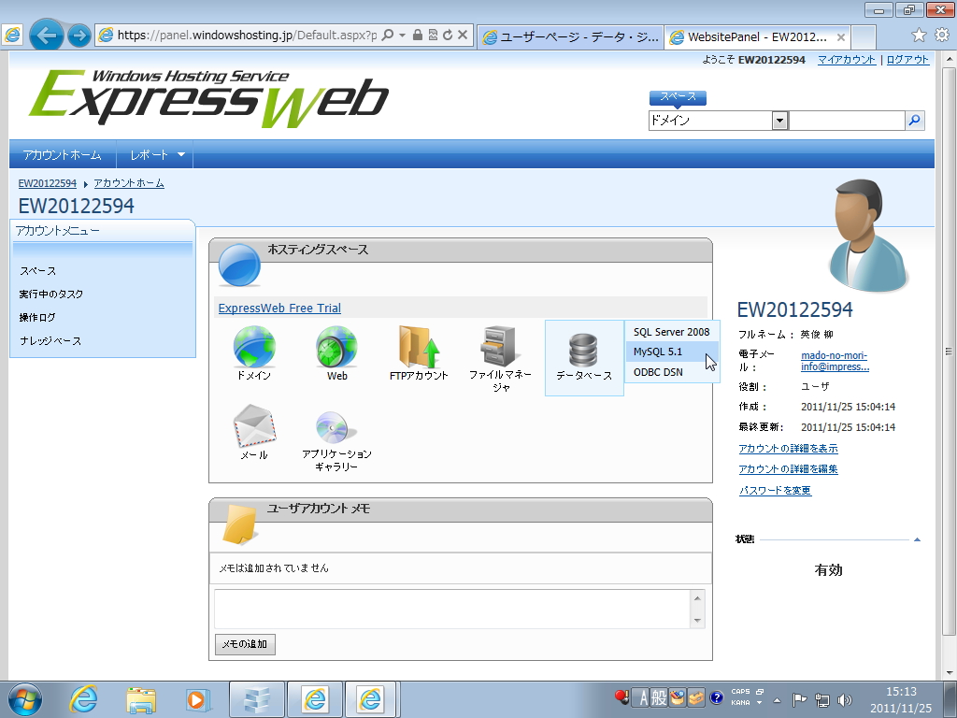Screen dimensions: 957x718
Task: Click the user avatar picture
Action: (868, 236)
